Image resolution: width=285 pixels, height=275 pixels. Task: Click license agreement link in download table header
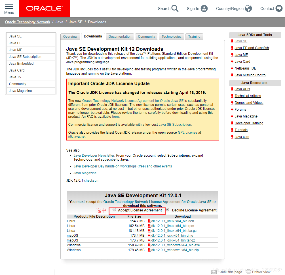[157, 202]
